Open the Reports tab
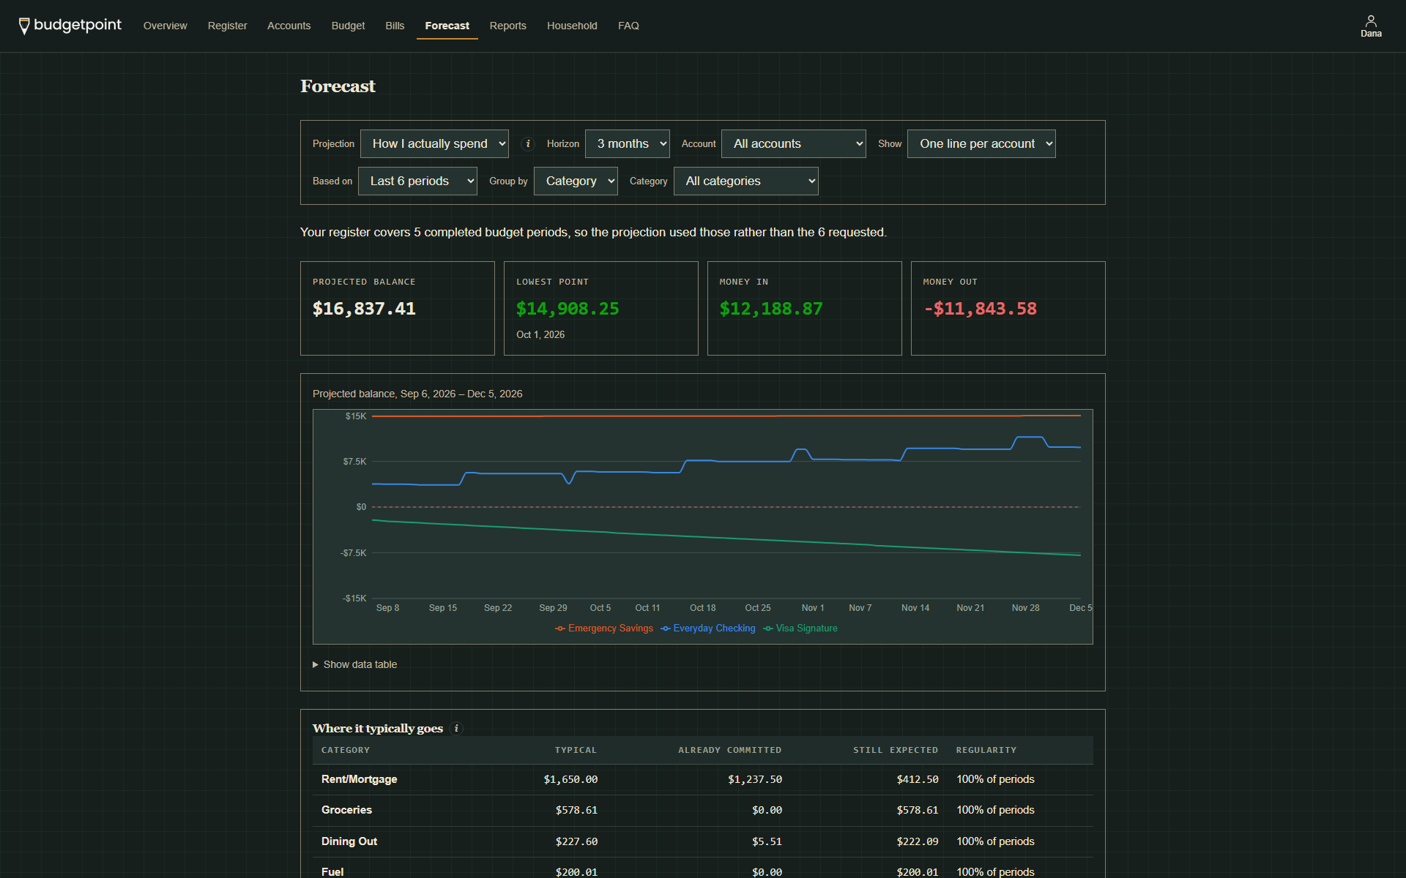The image size is (1406, 878). pos(507,26)
